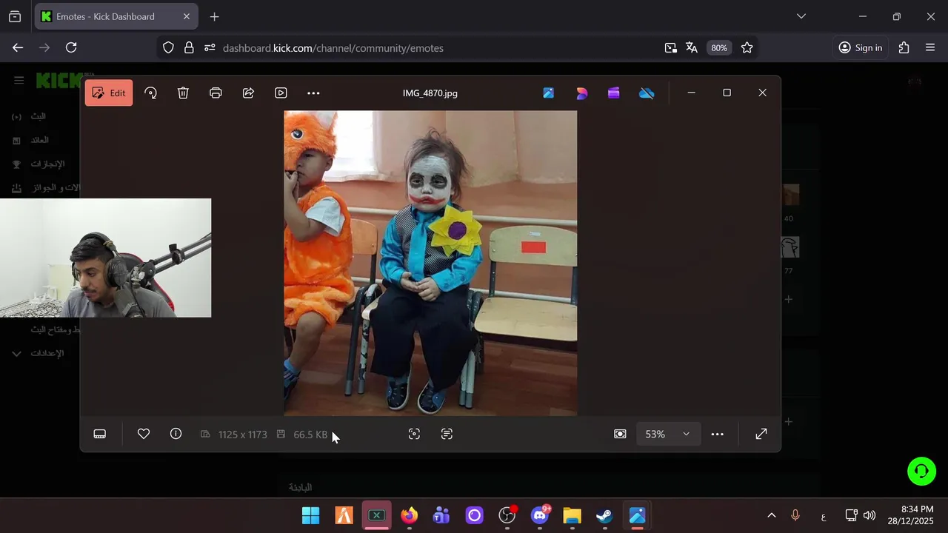Click the green Kick support headset button

pyautogui.click(x=921, y=471)
